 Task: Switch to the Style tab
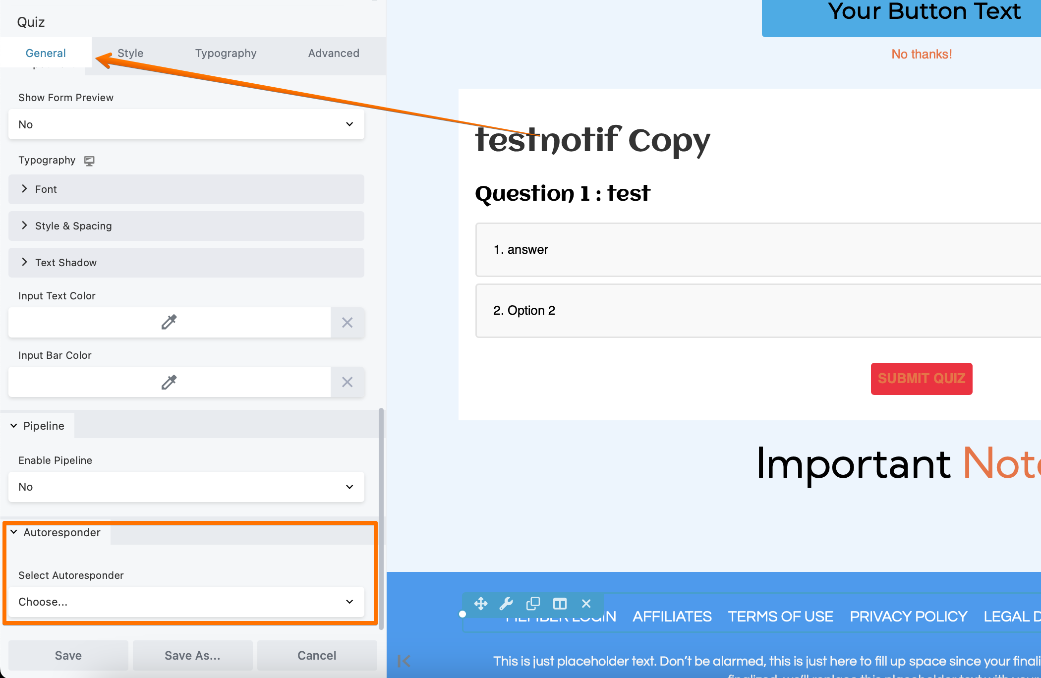point(130,53)
